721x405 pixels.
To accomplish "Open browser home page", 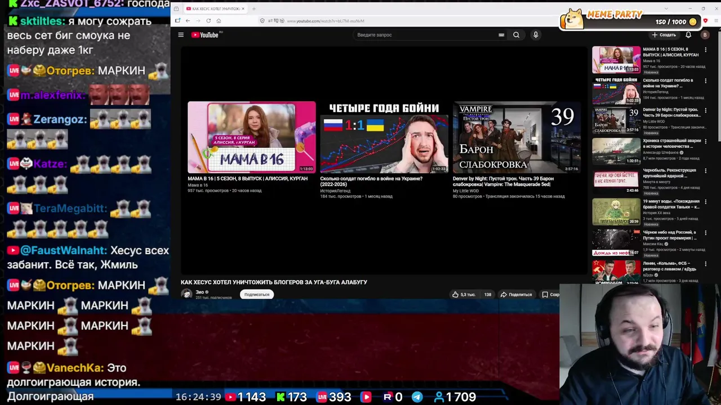I will coord(219,21).
